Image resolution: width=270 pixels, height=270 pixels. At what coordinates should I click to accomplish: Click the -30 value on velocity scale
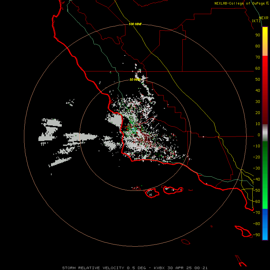(x=256, y=168)
